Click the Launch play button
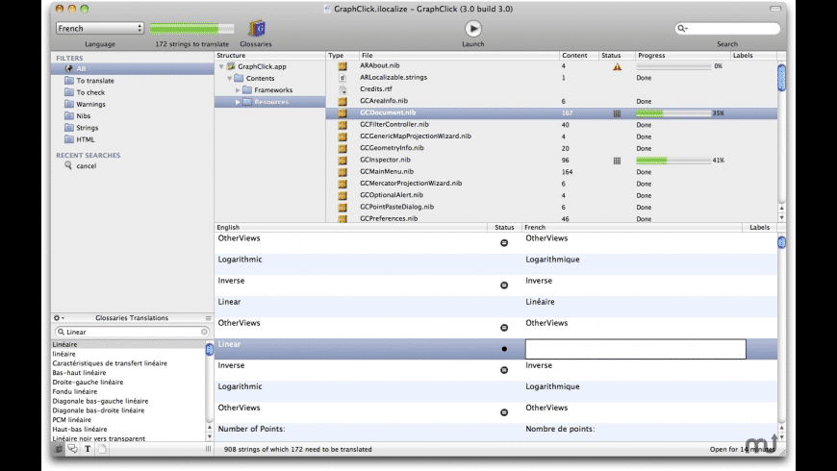Viewport: 837px width, 471px height. coord(473,29)
